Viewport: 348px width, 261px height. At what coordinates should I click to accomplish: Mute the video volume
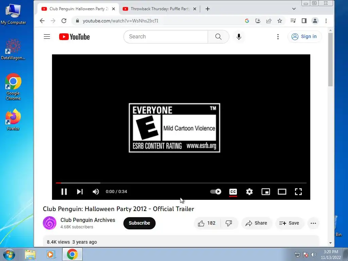pyautogui.click(x=96, y=192)
